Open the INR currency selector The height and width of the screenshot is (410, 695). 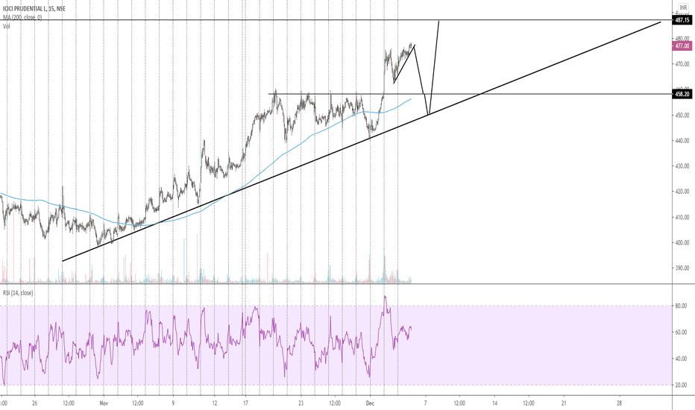(683, 8)
